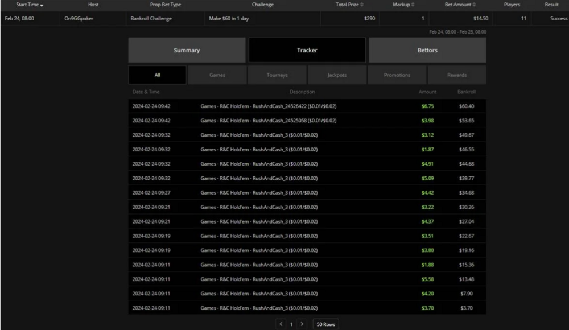This screenshot has width=569, height=330.
Task: Show All transactions filter
Action: pyautogui.click(x=158, y=75)
